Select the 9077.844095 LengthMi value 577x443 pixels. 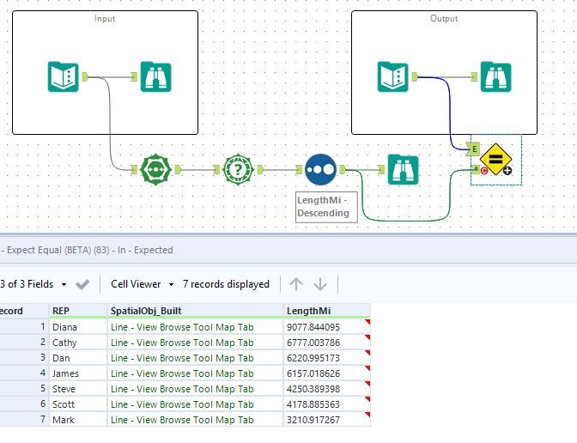[327, 327]
